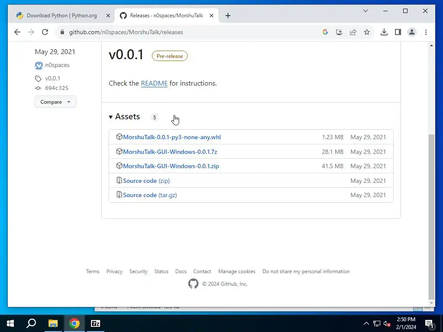Open the Google icon in address bar
The height and width of the screenshot is (332, 443).
pos(325,32)
